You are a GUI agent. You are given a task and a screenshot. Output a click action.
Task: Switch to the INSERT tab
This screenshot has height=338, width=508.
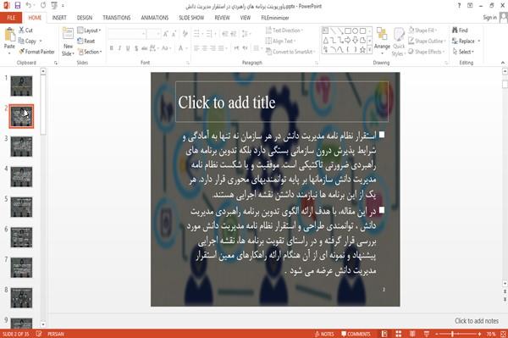point(59,18)
